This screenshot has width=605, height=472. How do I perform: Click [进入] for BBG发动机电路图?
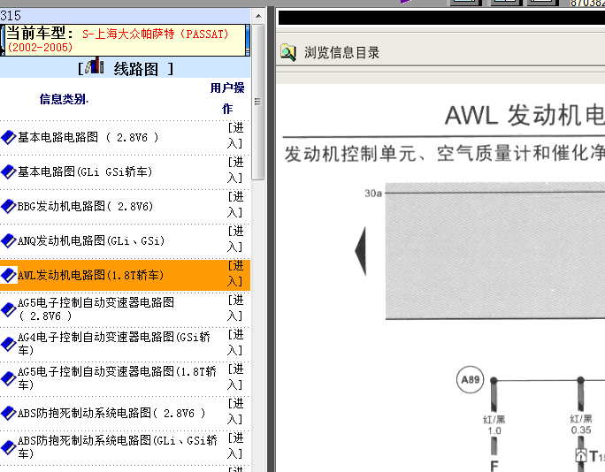235,204
